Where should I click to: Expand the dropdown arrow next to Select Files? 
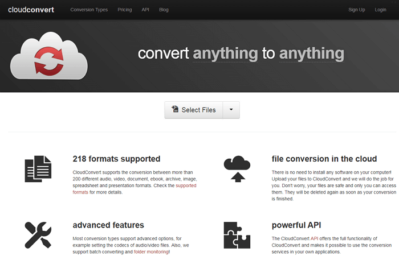click(x=231, y=110)
